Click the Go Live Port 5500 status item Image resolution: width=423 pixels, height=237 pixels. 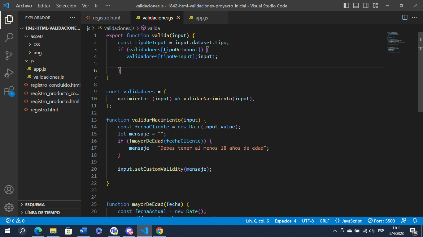tap(382, 221)
